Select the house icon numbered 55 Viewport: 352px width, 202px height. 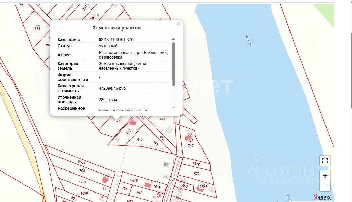[166, 177]
